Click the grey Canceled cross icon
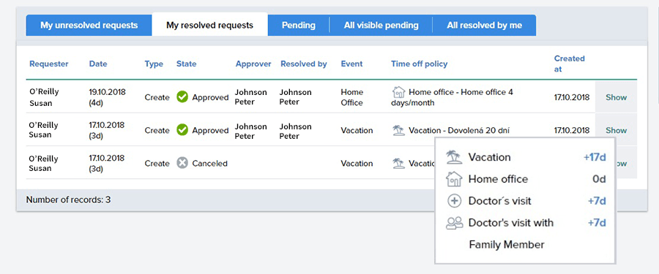 click(x=182, y=163)
